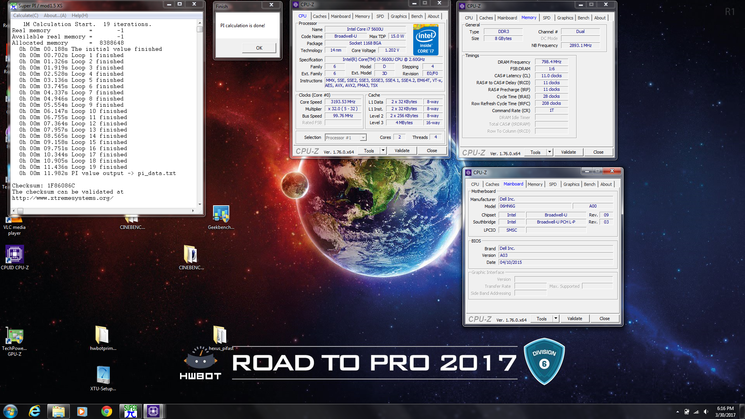The image size is (745, 419).
Task: Open the Calculate(C) menu in Super PI
Action: click(x=26, y=16)
